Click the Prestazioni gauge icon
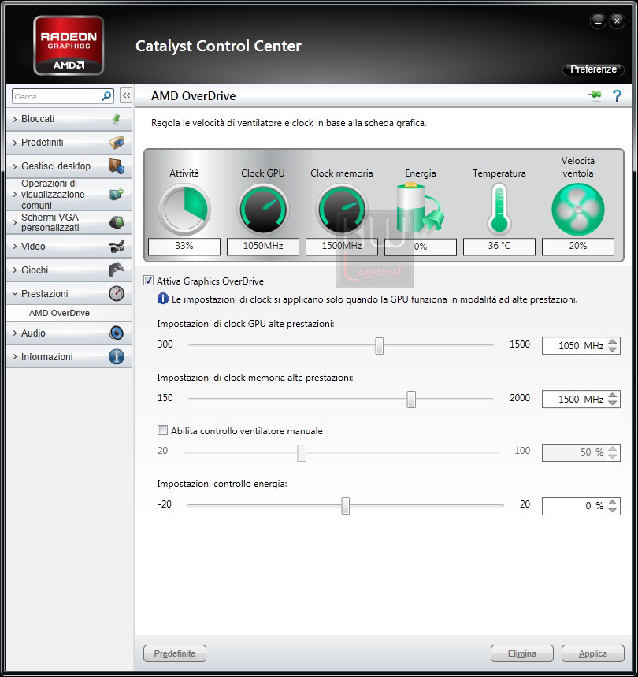The image size is (638, 677). [x=117, y=294]
